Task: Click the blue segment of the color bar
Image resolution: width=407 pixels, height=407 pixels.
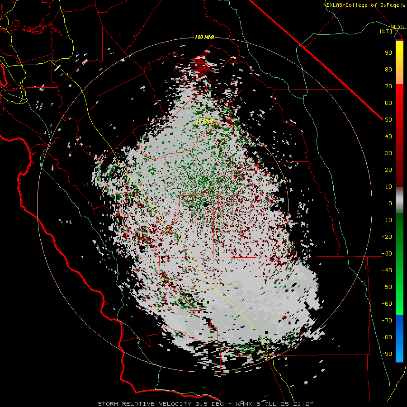Action: pyautogui.click(x=399, y=338)
